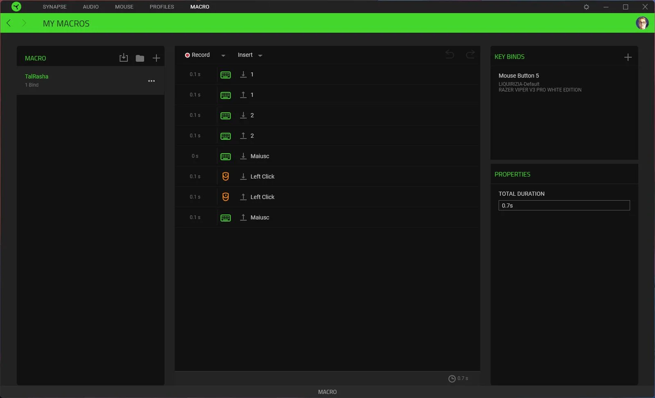Select the Maiusc up event label
Viewport: 655px width, 398px height.
[x=260, y=217]
